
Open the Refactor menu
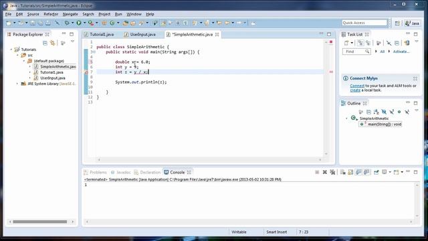point(51,14)
